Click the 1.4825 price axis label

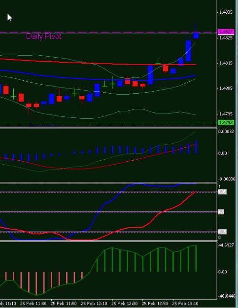pyautogui.click(x=226, y=37)
